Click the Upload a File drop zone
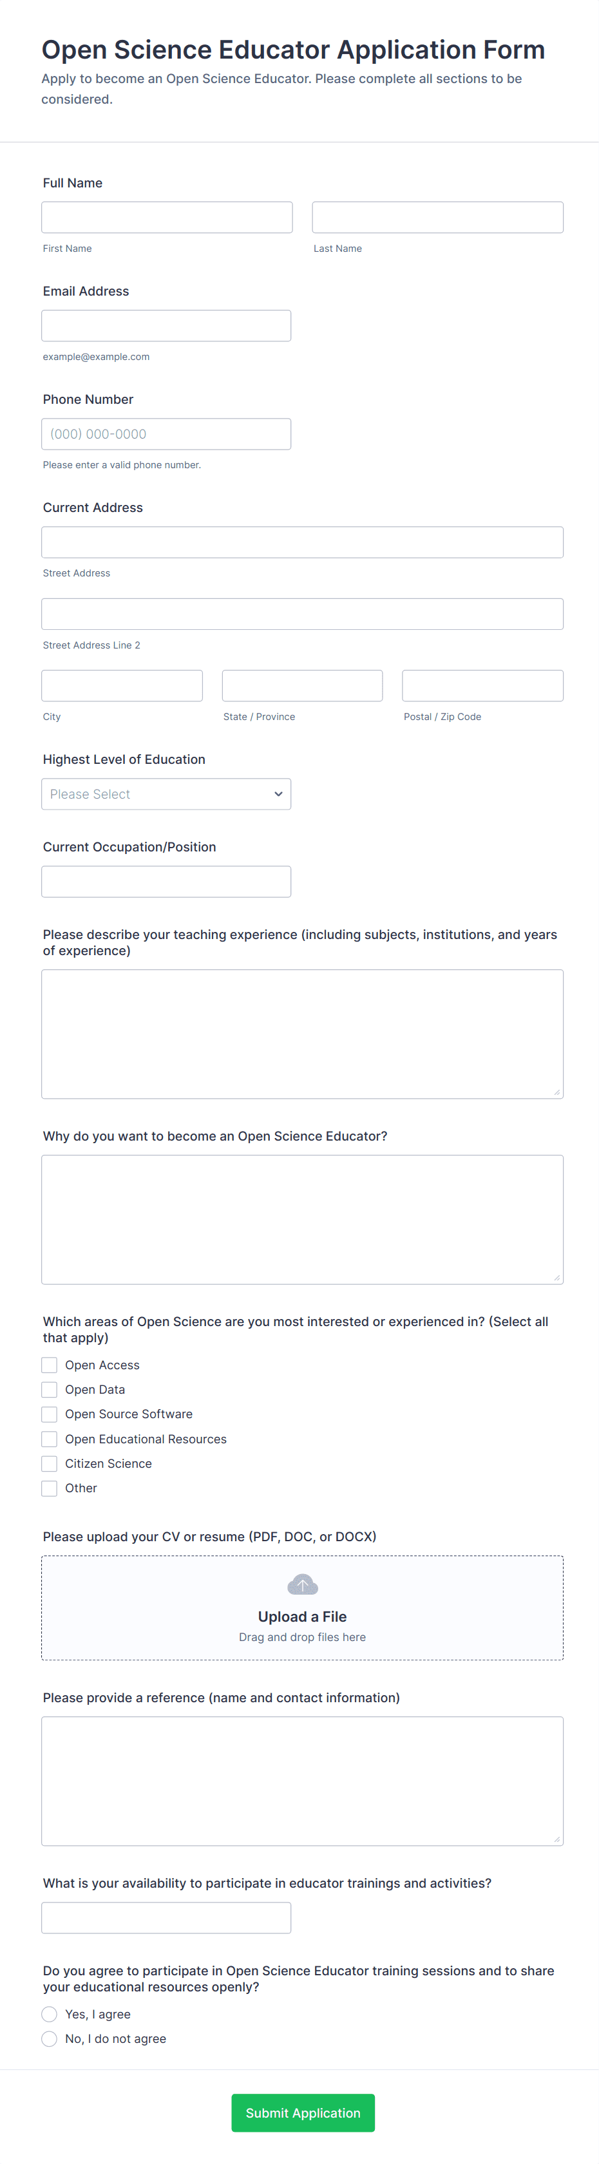The width and height of the screenshot is (599, 2164). (301, 1607)
